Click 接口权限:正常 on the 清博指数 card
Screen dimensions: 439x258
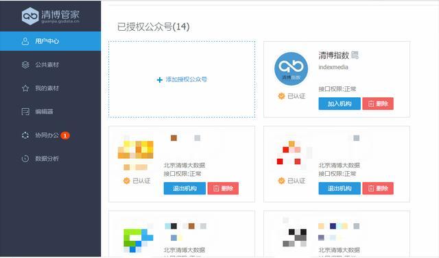tap(337, 89)
